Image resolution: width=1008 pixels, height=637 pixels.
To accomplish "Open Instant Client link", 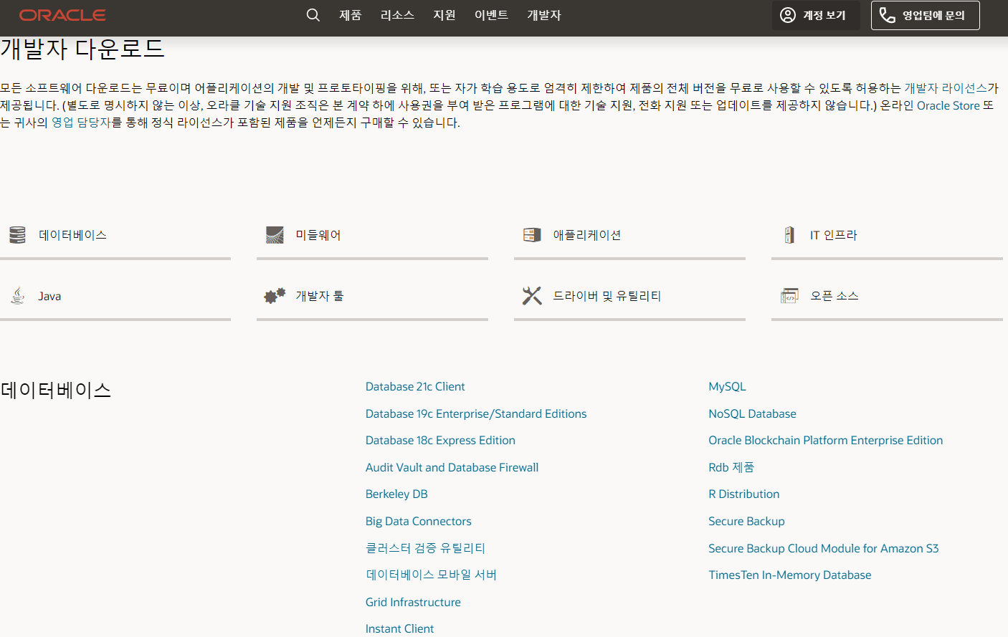I will pos(399,628).
